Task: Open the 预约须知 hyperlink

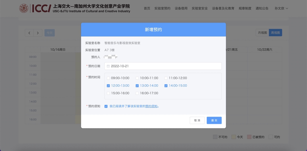Action: (x=151, y=106)
